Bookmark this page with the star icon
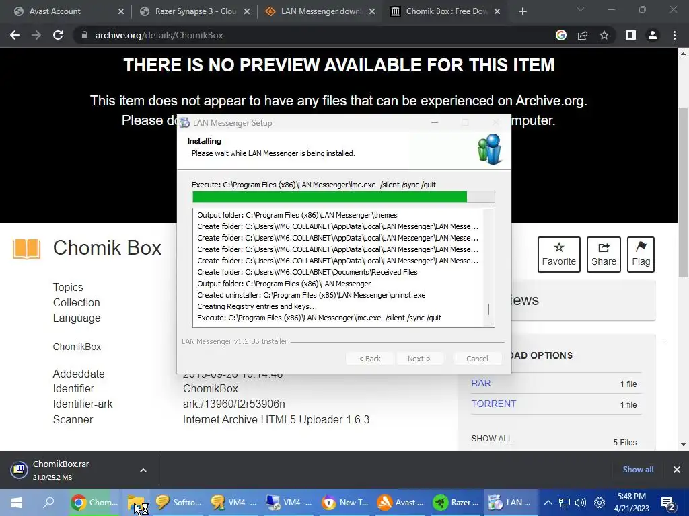This screenshot has height=516, width=689. tap(604, 35)
